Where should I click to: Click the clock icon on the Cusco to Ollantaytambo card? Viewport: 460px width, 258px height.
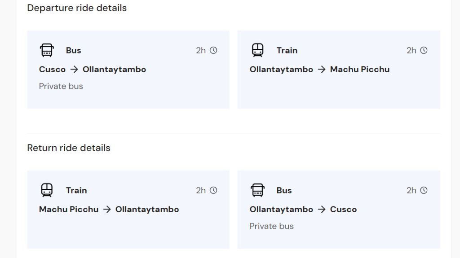[x=213, y=50]
